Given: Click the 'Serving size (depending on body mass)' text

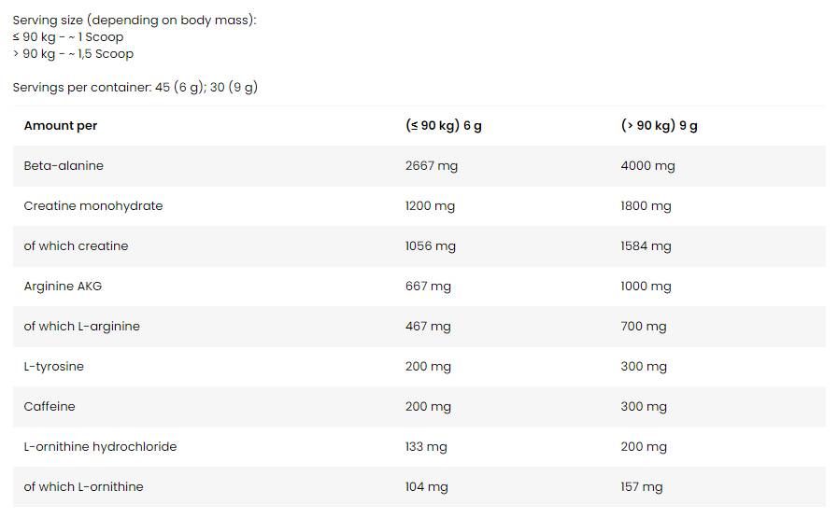Looking at the screenshot, I should 135,20.
